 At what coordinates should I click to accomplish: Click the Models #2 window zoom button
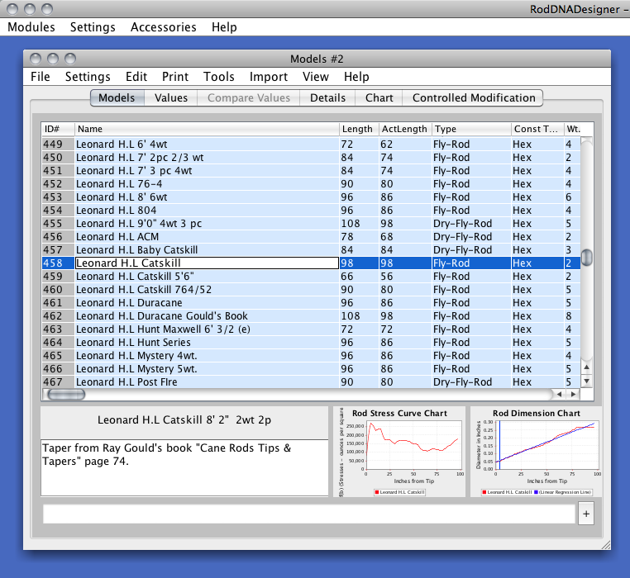[70, 59]
